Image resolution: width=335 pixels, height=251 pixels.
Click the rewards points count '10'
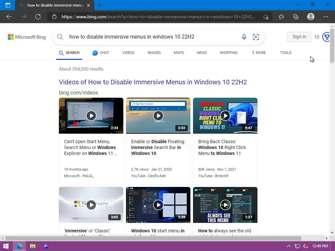point(317,37)
